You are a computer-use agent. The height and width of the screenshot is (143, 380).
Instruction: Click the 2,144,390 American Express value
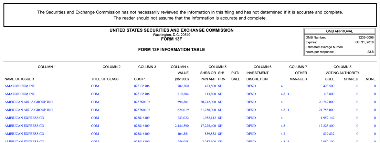[x=180, y=126]
